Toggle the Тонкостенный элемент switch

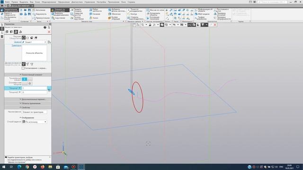(27, 79)
